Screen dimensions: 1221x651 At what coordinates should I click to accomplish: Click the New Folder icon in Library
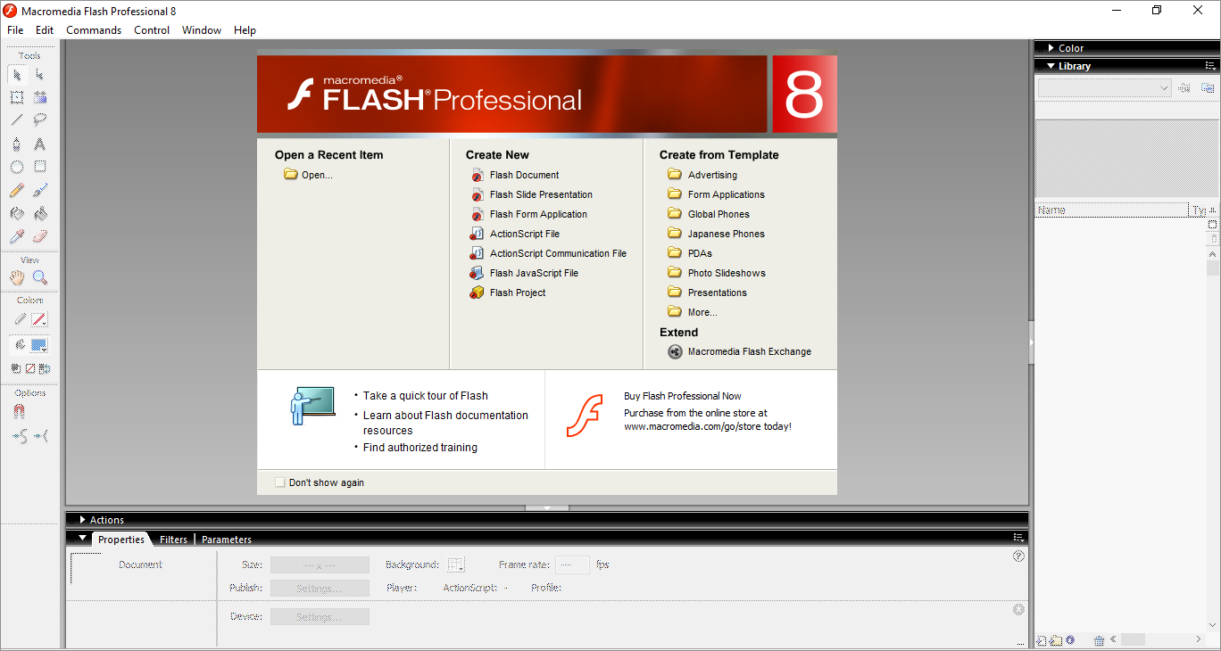pyautogui.click(x=1055, y=640)
